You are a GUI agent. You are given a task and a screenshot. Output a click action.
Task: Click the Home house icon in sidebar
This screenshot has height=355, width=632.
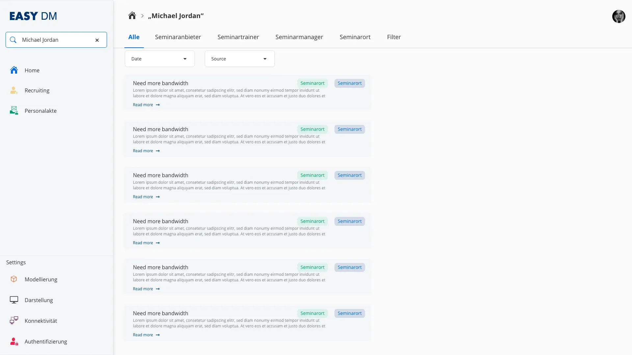pos(14,70)
